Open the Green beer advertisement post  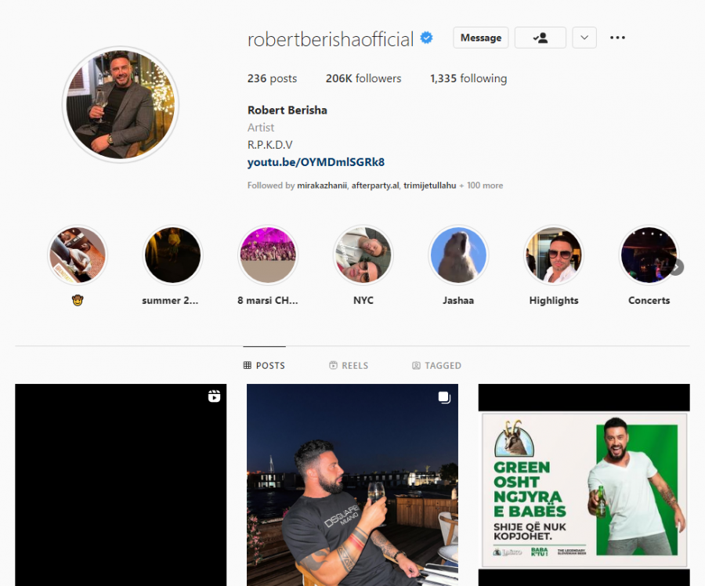(x=584, y=485)
